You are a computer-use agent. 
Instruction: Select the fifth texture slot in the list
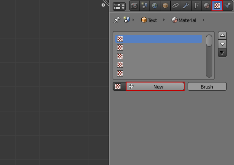[x=159, y=73]
